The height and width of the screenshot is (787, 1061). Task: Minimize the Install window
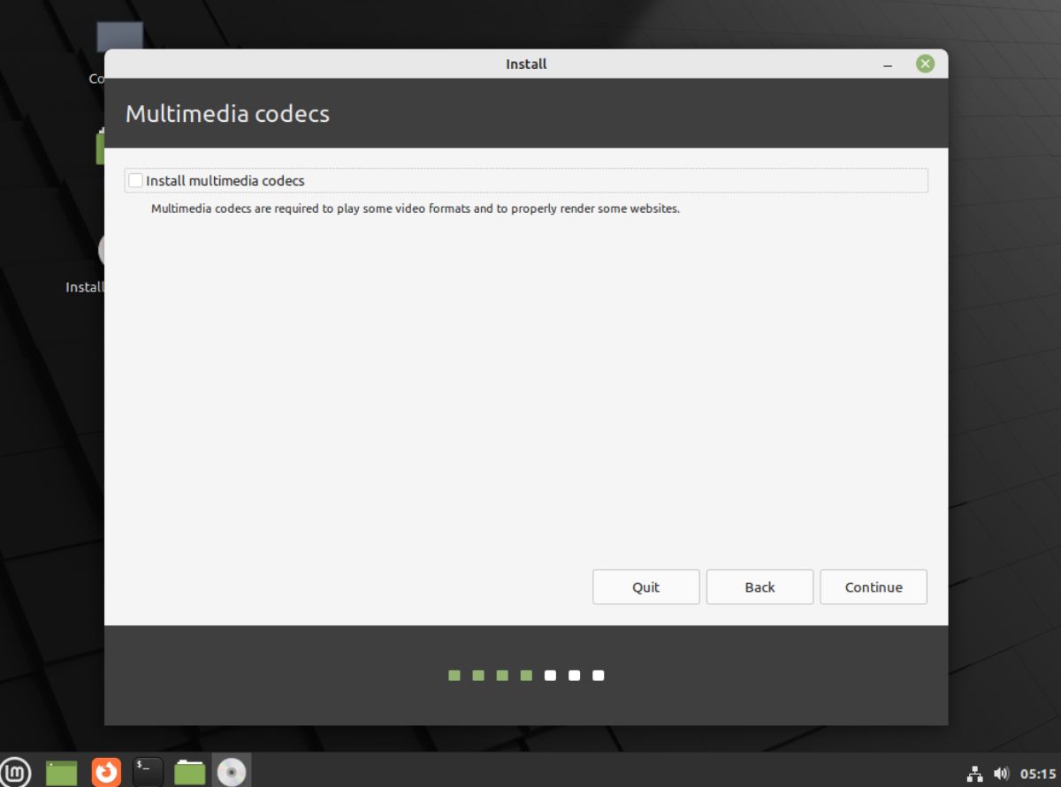coord(887,64)
